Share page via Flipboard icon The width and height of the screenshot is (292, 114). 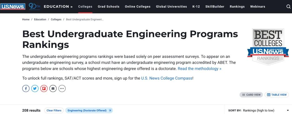coord(44,89)
